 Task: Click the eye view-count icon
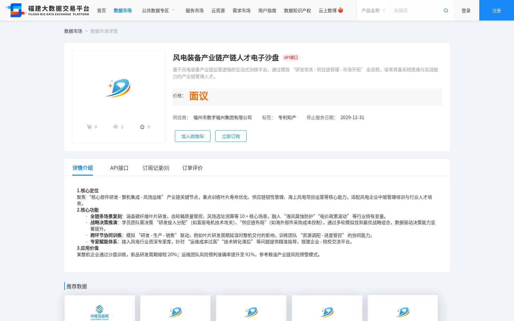tap(116, 127)
